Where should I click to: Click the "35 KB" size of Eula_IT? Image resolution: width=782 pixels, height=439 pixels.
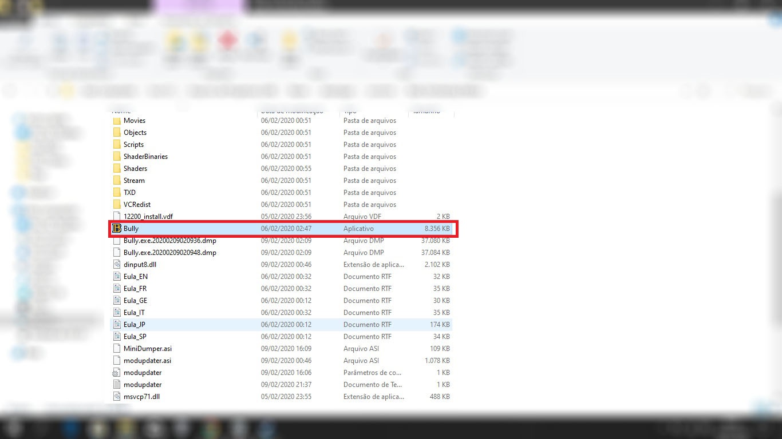(x=441, y=313)
